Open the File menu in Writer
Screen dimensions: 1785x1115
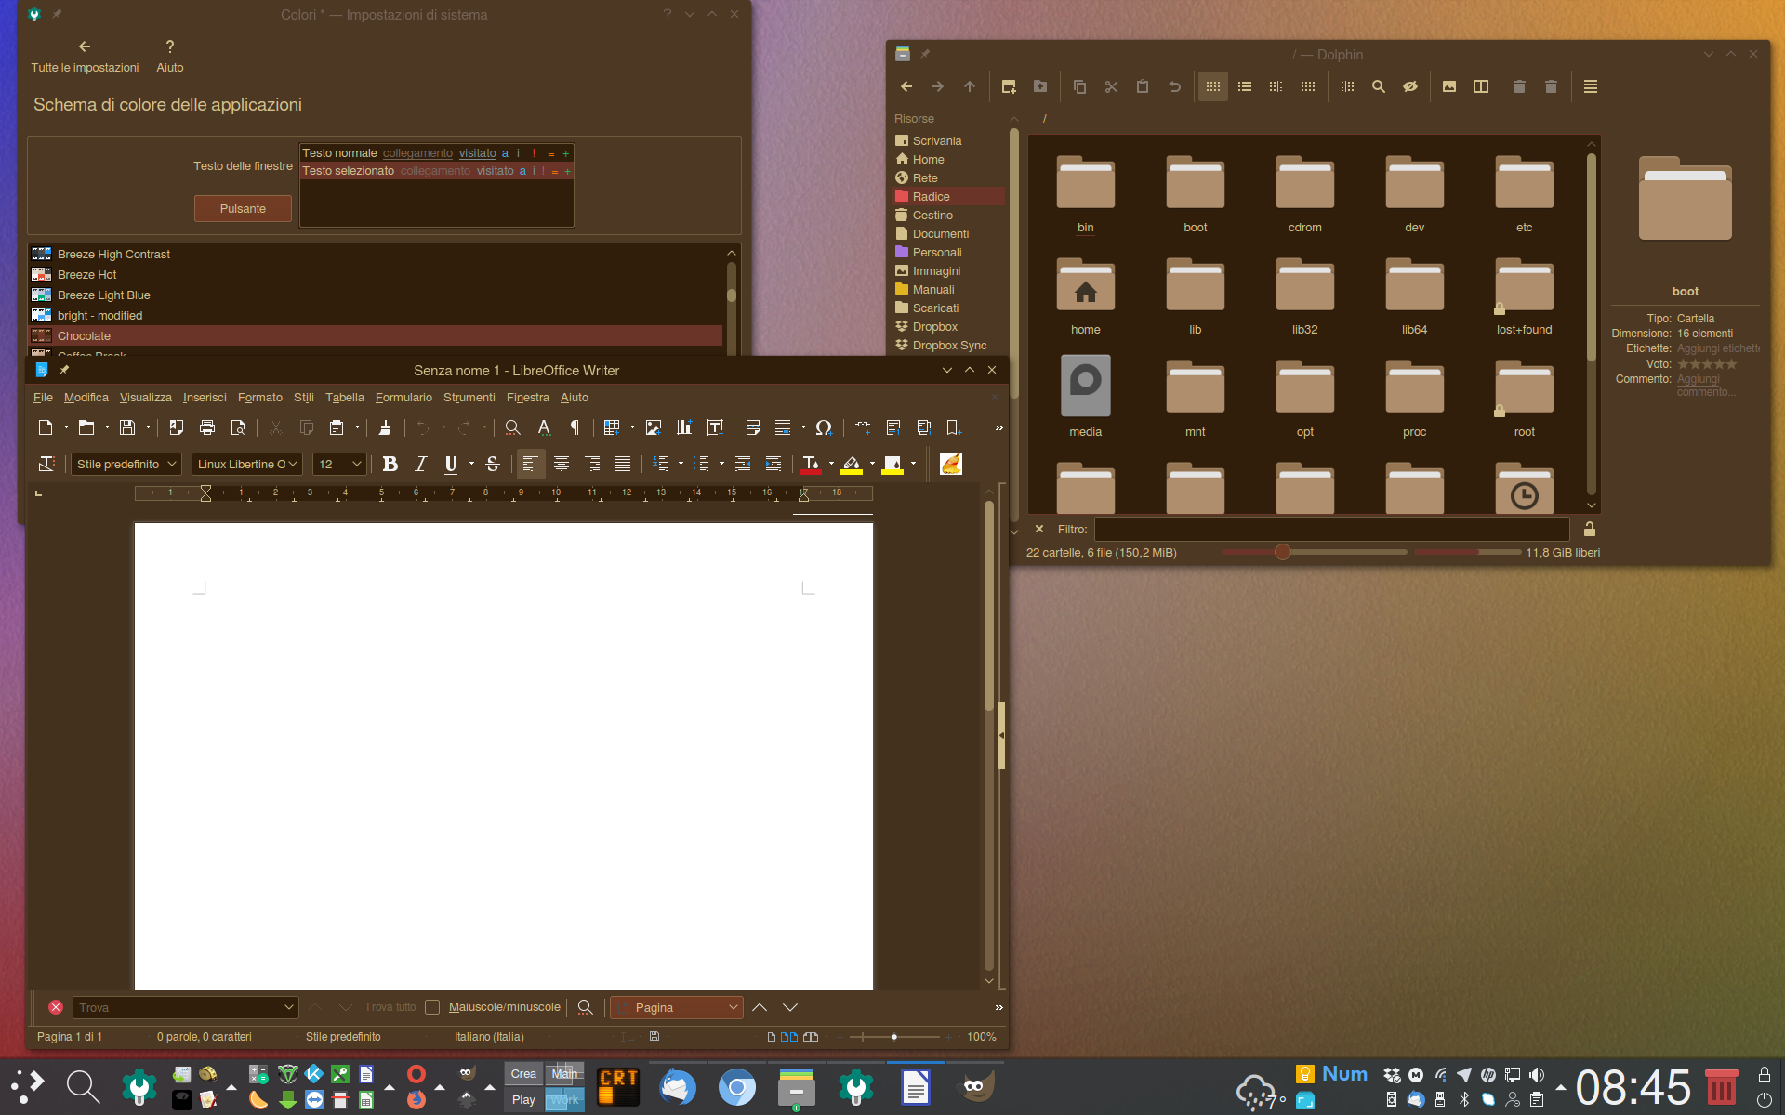[43, 398]
